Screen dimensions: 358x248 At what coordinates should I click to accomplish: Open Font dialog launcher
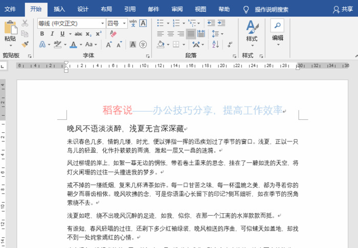pyautogui.click(x=148, y=56)
